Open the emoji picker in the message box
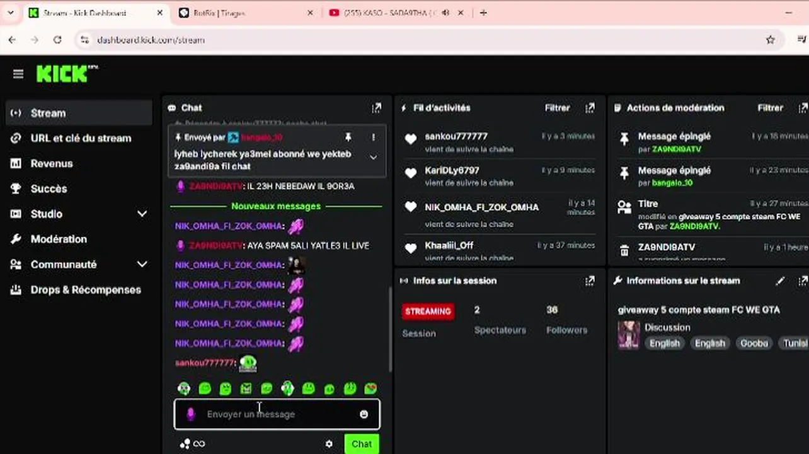Viewport: 809px width, 454px height. pos(364,414)
